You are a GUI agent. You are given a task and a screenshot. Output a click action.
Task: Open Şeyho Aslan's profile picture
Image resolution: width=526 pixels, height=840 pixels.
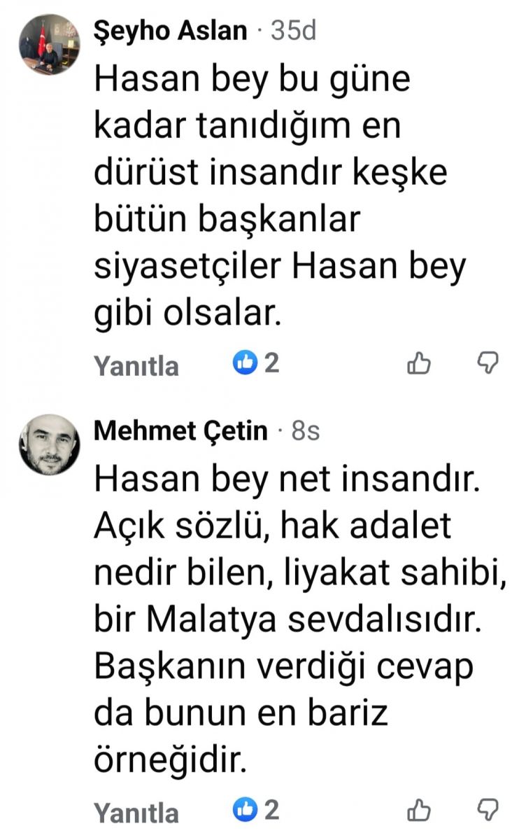pyautogui.click(x=49, y=44)
